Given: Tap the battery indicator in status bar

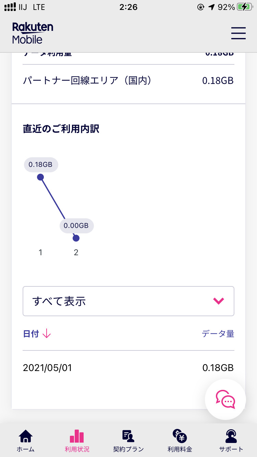Looking at the screenshot, I should [x=246, y=7].
